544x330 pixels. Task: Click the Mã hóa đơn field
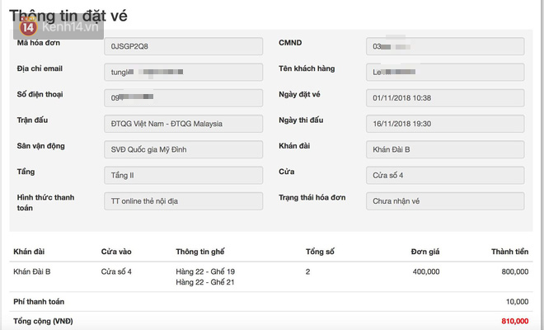[184, 47]
